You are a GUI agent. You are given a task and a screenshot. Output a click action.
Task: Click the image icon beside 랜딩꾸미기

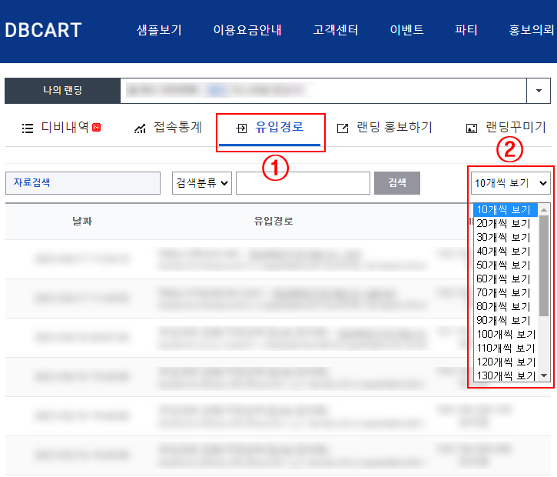point(472,128)
